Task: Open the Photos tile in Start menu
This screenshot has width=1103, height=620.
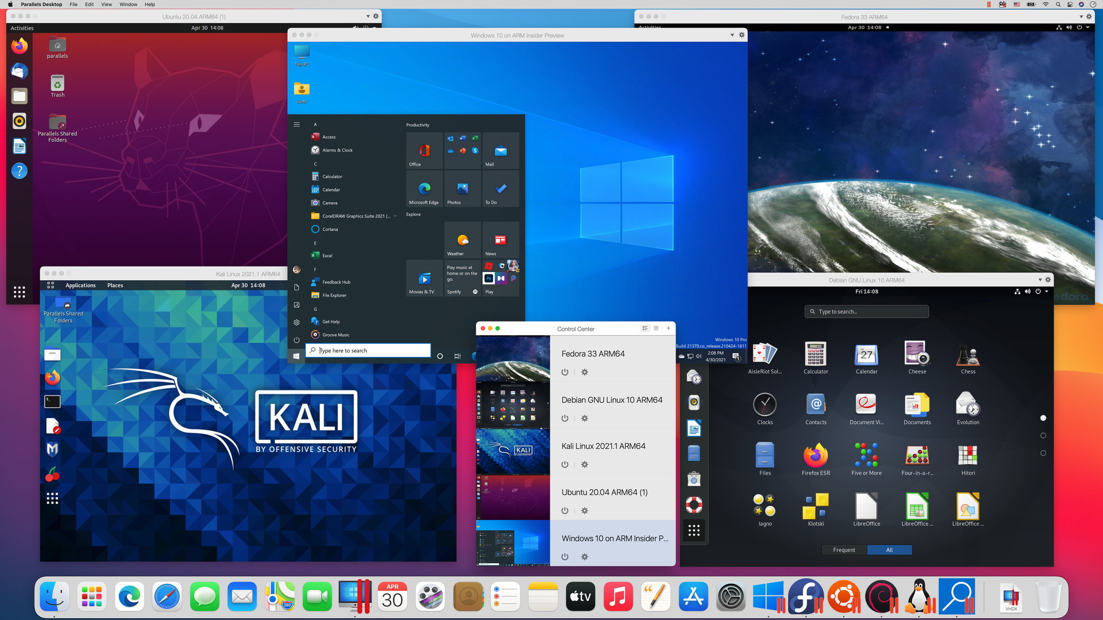Action: point(462,189)
